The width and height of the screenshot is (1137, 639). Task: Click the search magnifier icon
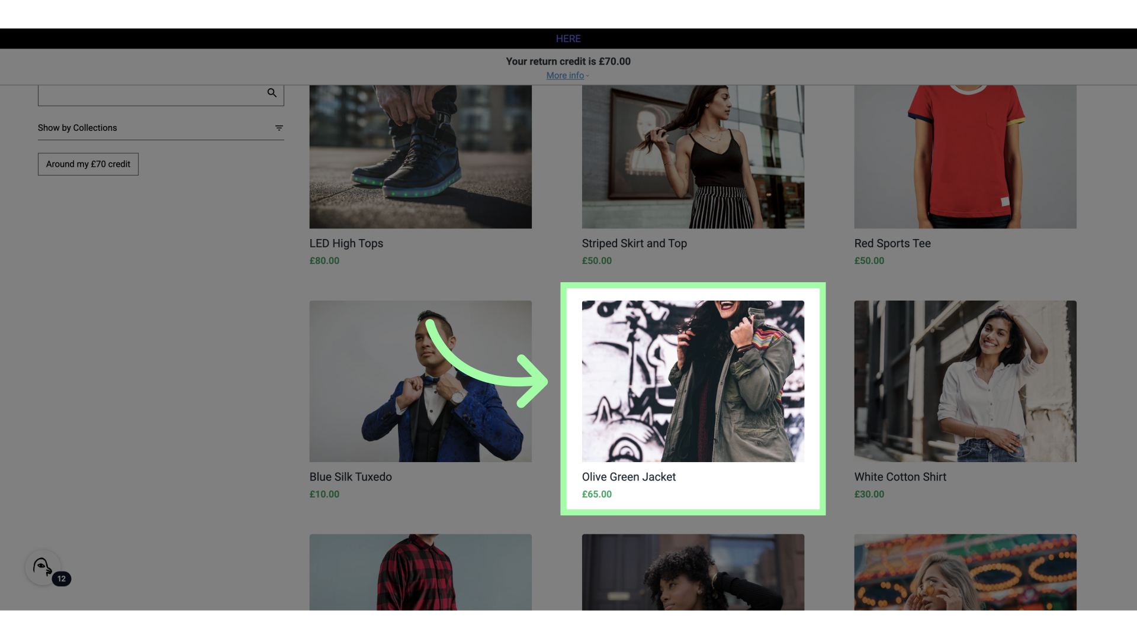[272, 93]
